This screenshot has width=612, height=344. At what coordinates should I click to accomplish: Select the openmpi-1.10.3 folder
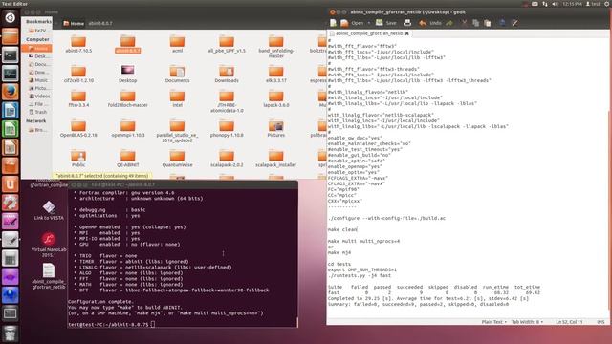tap(127, 128)
